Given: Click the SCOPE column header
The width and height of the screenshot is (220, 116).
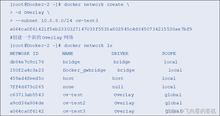Looking at the screenshot, I should pos(169,53).
